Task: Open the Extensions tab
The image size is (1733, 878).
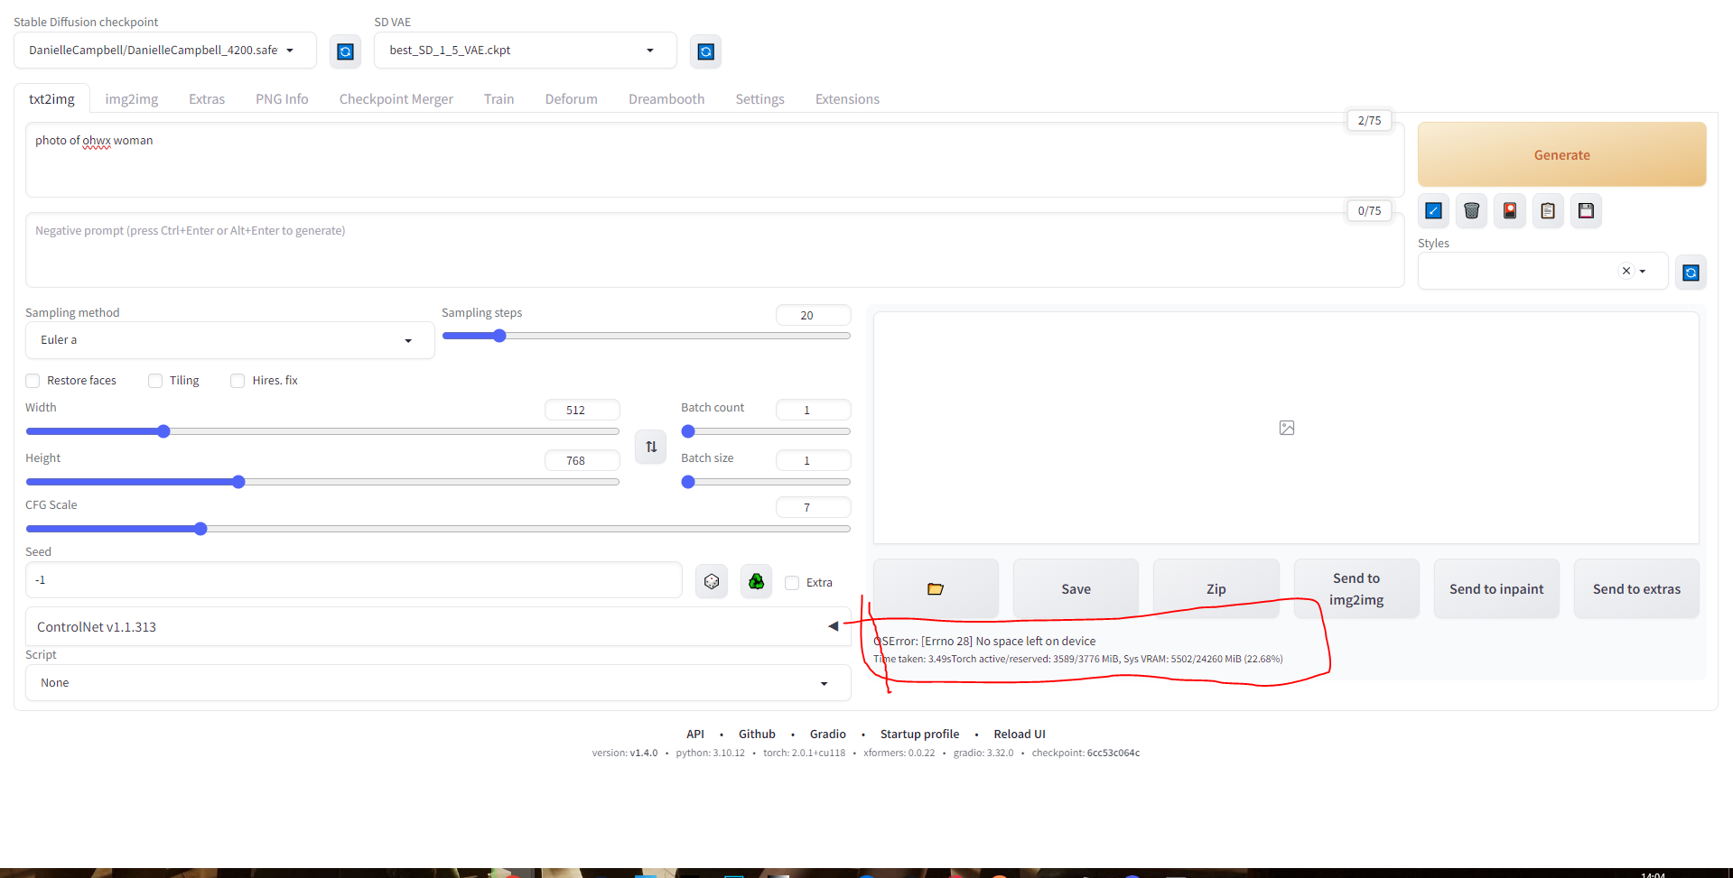Action: pos(847,99)
